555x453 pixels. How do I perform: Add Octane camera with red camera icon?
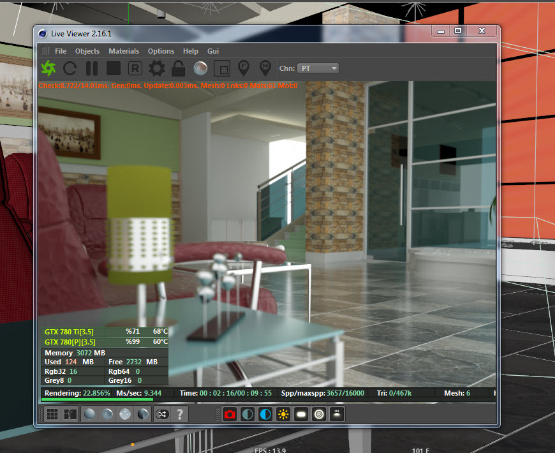tap(230, 414)
